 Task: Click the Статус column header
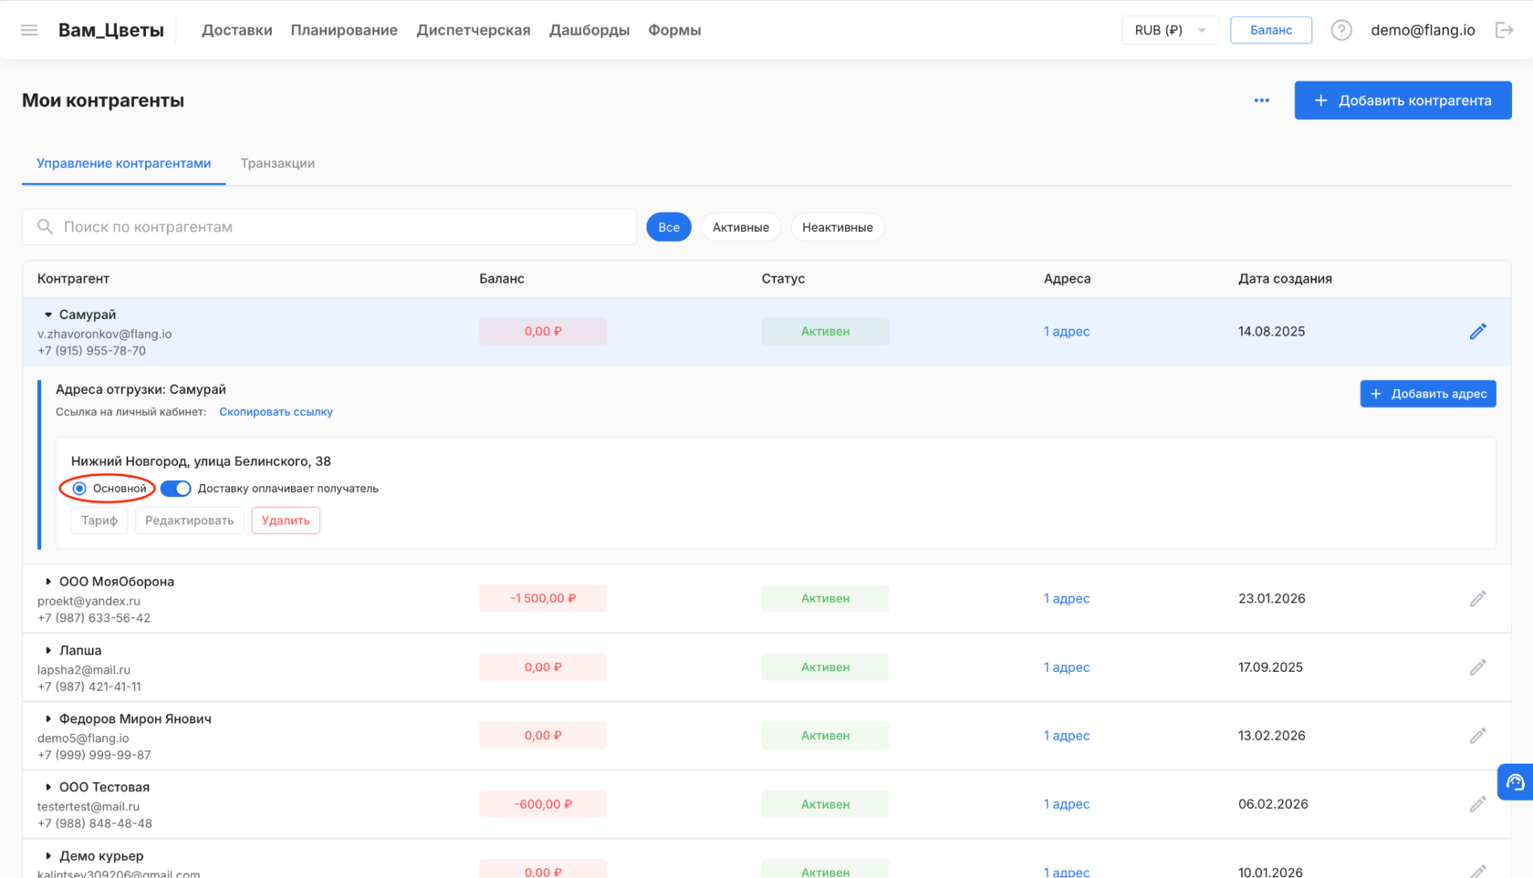pos(783,279)
